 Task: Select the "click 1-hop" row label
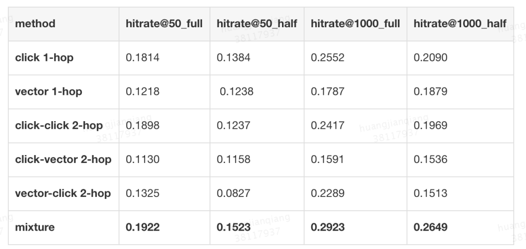(x=44, y=57)
